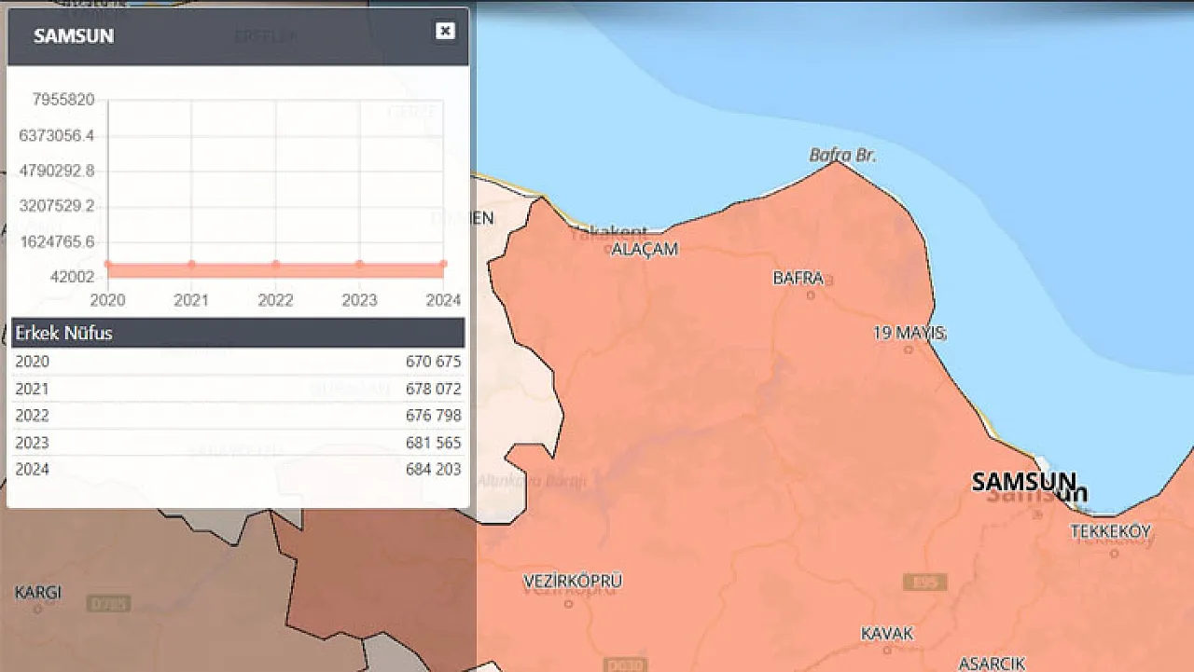Click the 42002 axis label
This screenshot has width=1194, height=672.
71,277
